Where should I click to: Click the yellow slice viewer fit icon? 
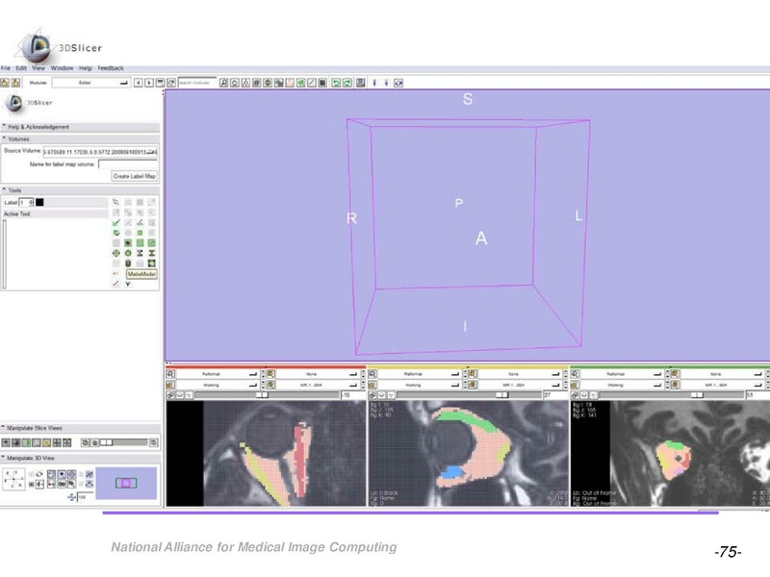point(372,374)
